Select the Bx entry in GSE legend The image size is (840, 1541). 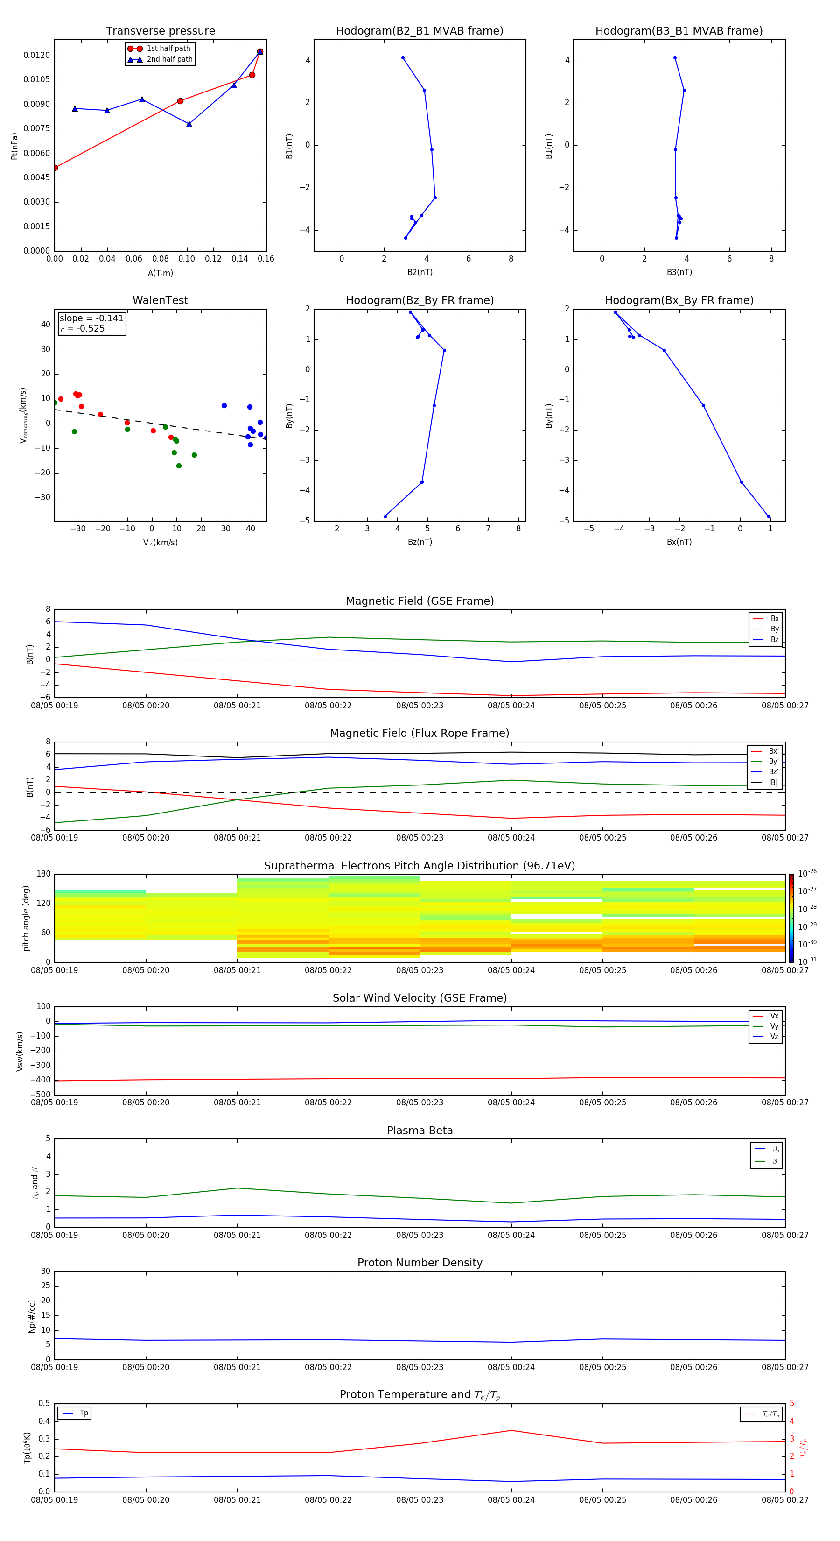point(766,619)
